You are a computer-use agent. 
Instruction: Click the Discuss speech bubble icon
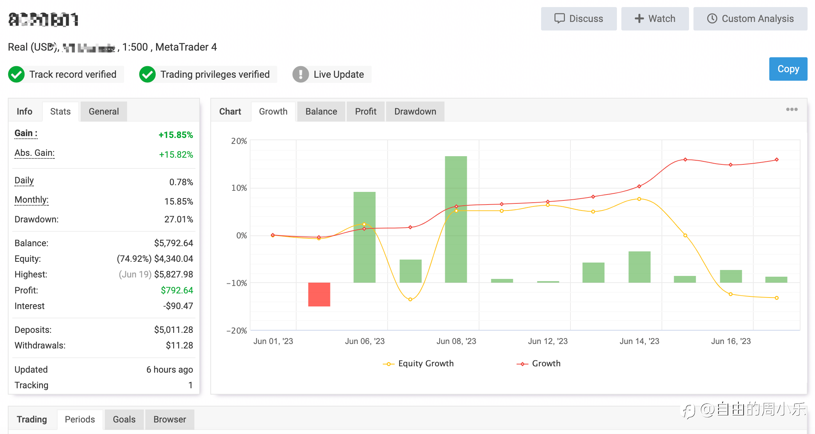(x=559, y=19)
